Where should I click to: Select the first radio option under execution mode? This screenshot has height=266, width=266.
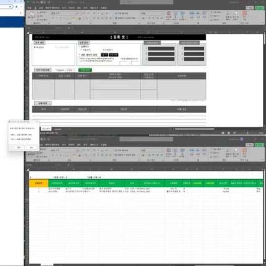pos(81,50)
